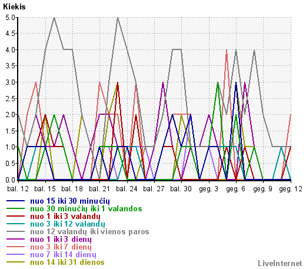Click the 0.0 value on vertical axis
The image size is (306, 269).
10,180
